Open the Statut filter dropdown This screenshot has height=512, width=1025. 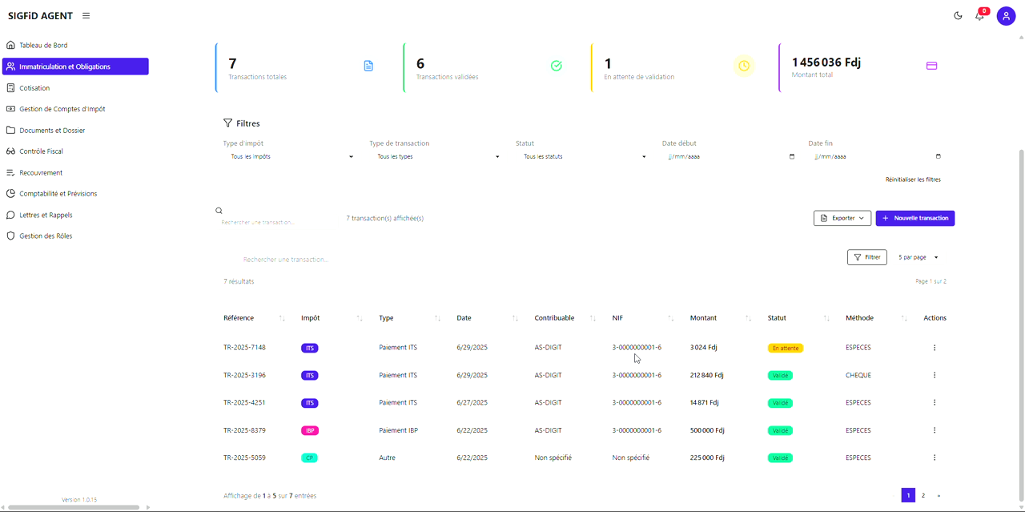click(585, 157)
